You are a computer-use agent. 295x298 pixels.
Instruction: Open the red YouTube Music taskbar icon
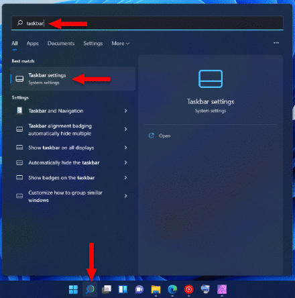pos(189,289)
